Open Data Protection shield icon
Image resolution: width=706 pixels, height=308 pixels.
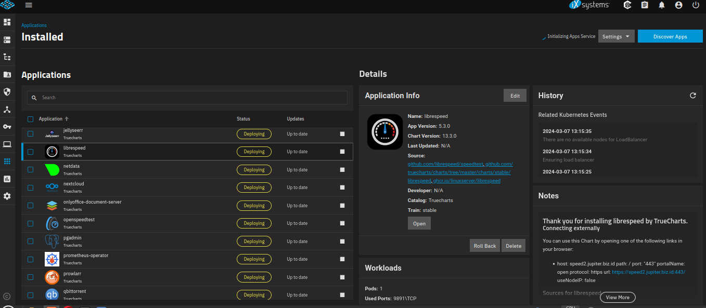point(7,92)
